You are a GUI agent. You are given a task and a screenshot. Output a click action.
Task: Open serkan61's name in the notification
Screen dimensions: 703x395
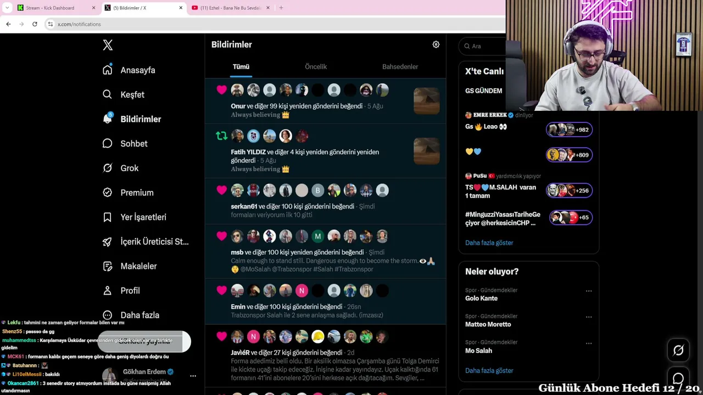tap(244, 206)
